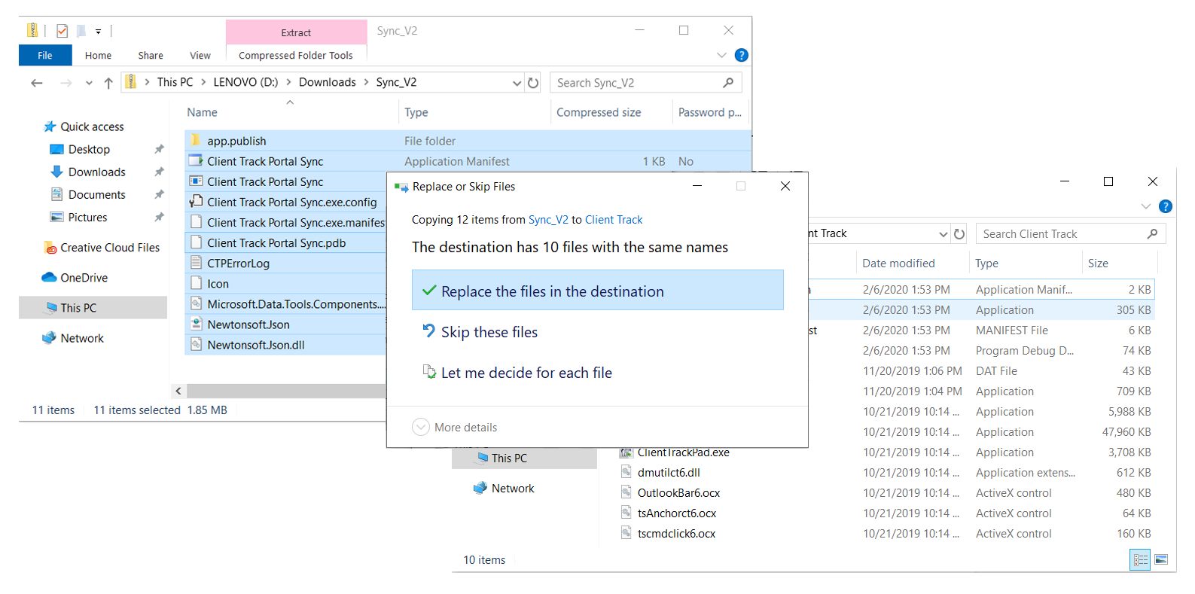This screenshot has width=1195, height=594.
Task: Open the File tab in Sync_V2 window
Action: (x=45, y=55)
